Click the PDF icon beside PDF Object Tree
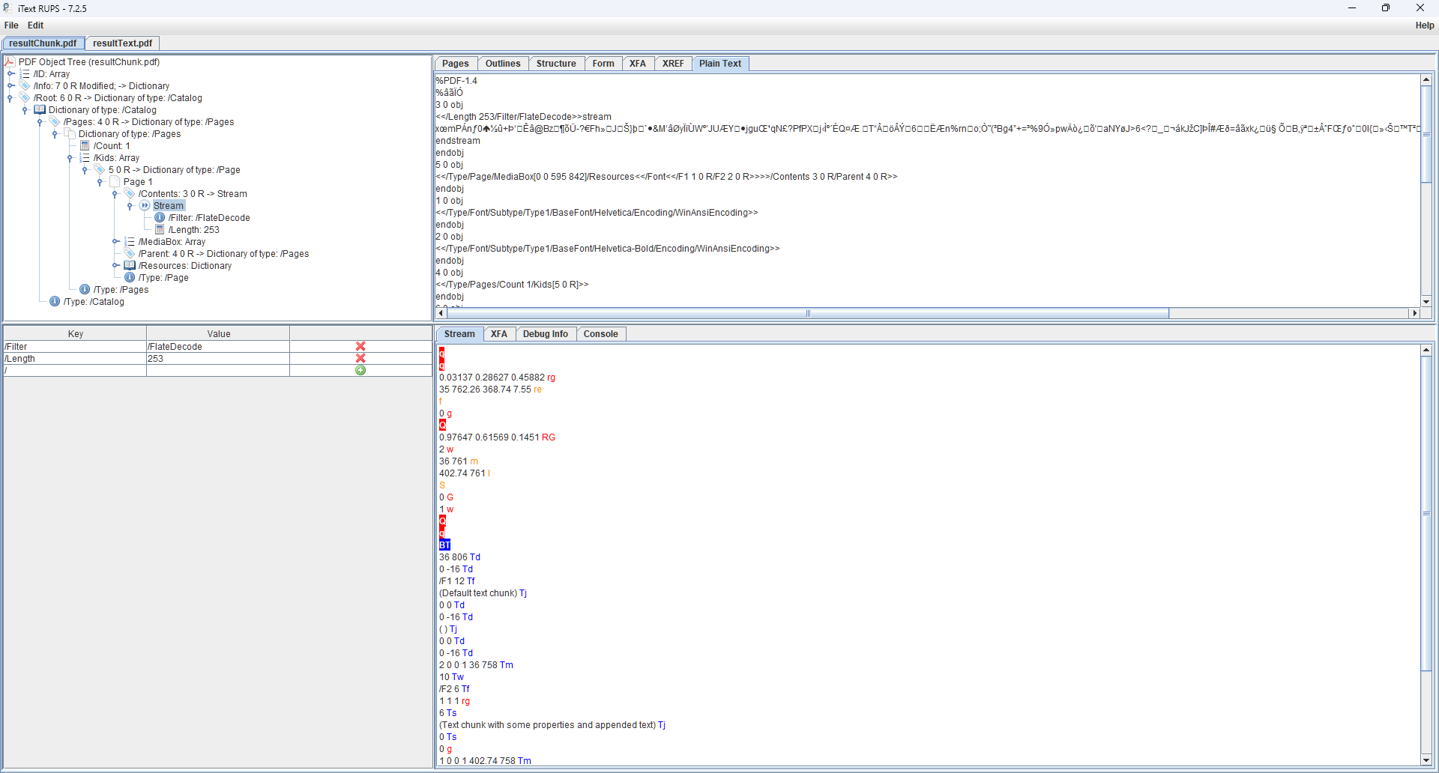 pos(9,61)
